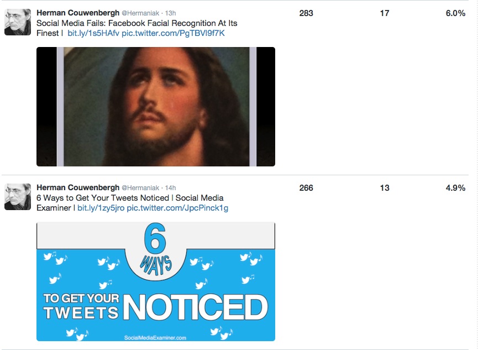Click the 13h timestamp

tap(170, 13)
